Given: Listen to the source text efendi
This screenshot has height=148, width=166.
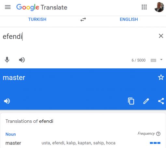Looking at the screenshot, I should click(x=22, y=60).
